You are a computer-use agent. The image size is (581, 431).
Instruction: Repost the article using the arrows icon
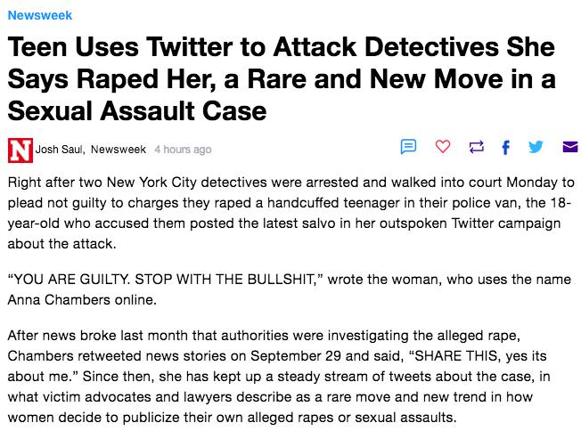click(476, 147)
